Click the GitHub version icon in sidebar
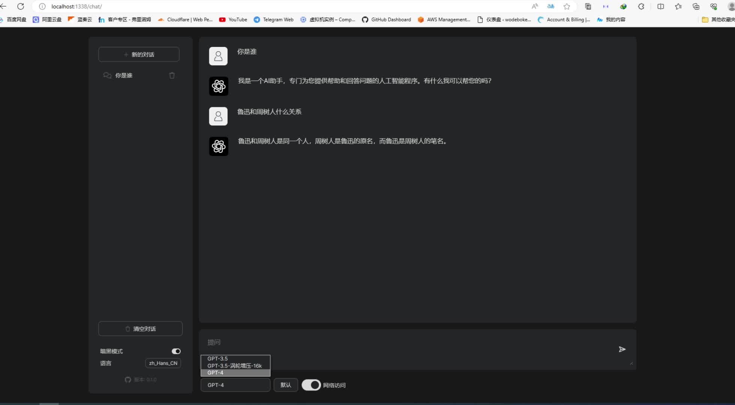The height and width of the screenshot is (405, 735). [x=128, y=379]
